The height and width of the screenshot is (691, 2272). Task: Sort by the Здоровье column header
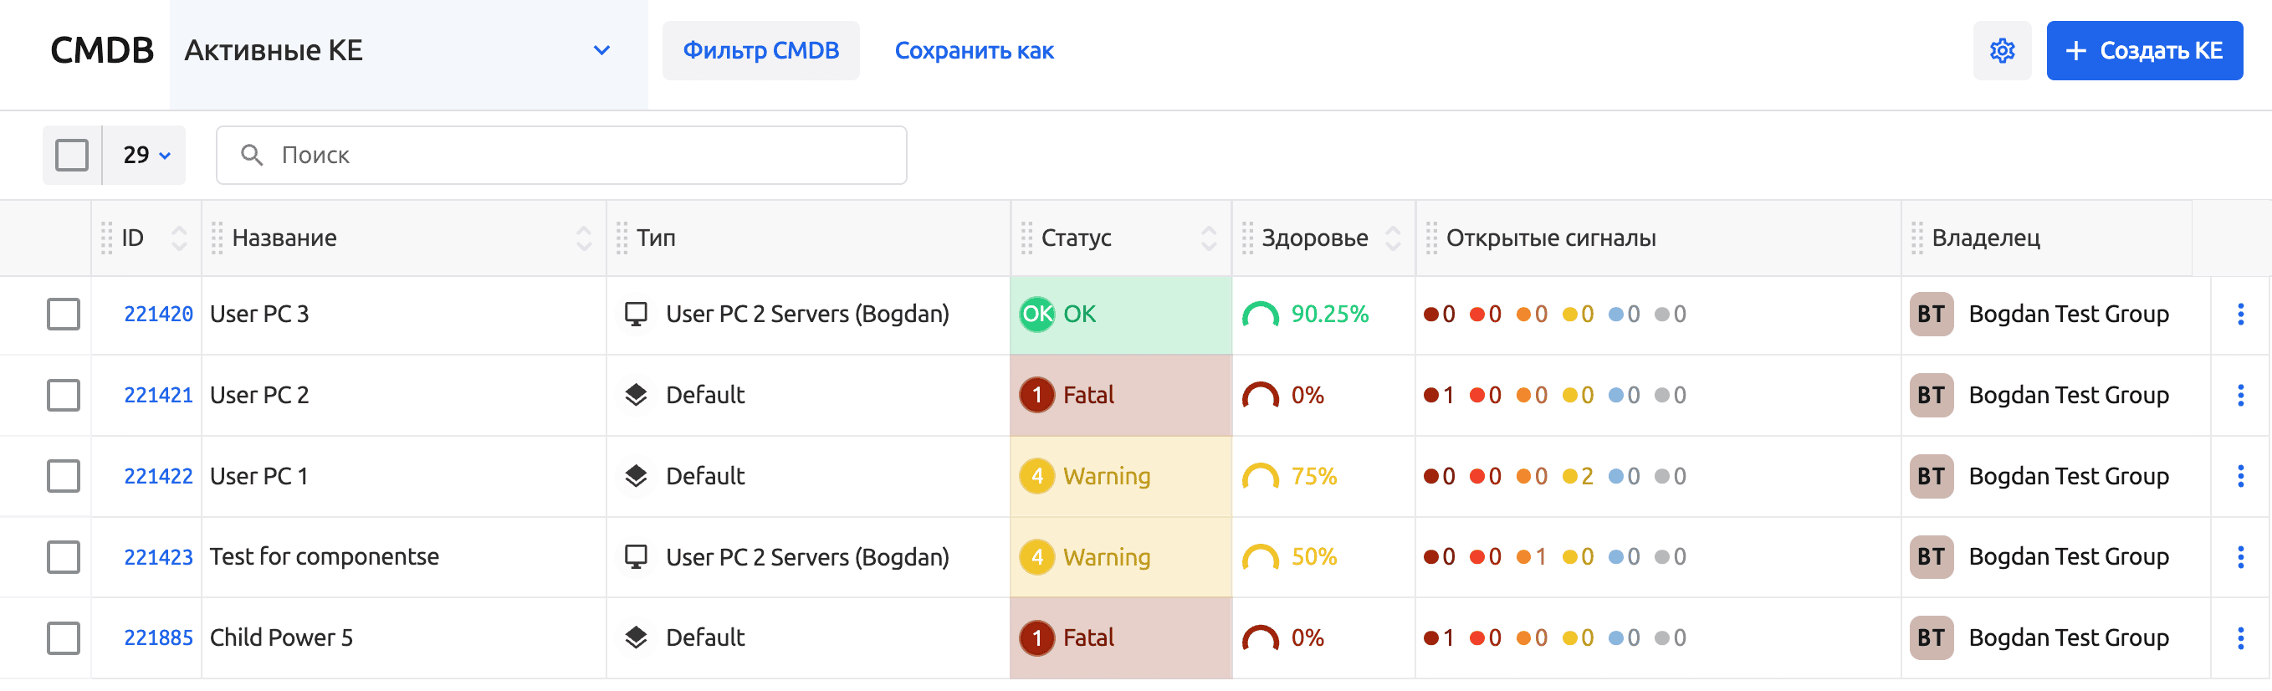coord(1392,238)
